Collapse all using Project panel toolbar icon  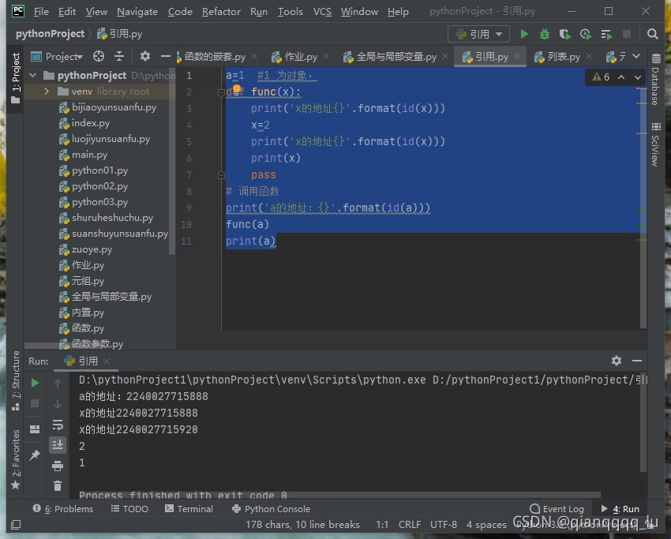tap(119, 56)
